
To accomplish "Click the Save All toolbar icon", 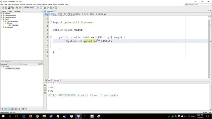I will click(x=13, y=8).
